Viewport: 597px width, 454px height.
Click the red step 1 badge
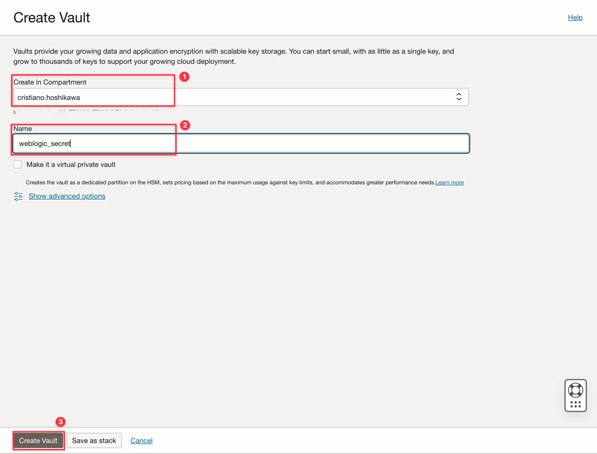pyautogui.click(x=184, y=76)
